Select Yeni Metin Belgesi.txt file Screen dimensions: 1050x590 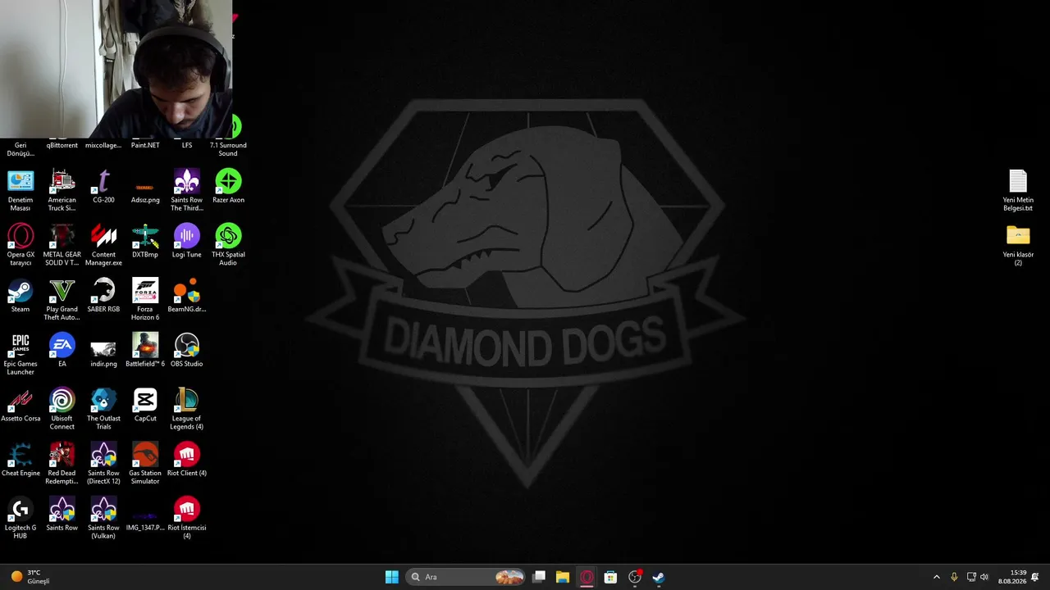click(x=1018, y=189)
